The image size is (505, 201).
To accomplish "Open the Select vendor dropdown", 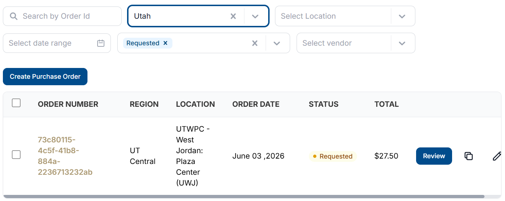I will point(402,43).
